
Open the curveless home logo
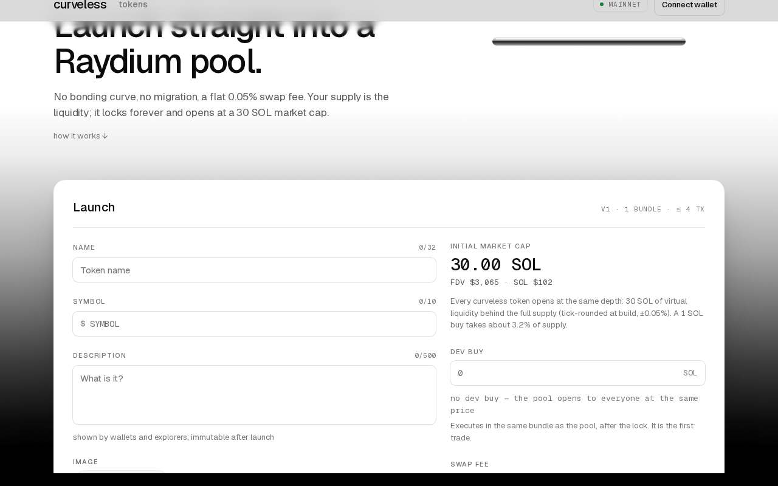[80, 5]
